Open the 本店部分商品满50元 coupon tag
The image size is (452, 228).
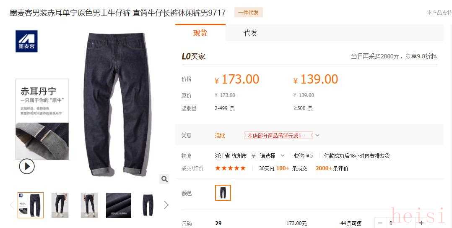pos(278,135)
